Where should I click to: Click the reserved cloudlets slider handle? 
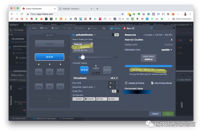pyautogui.click(x=83, y=57)
